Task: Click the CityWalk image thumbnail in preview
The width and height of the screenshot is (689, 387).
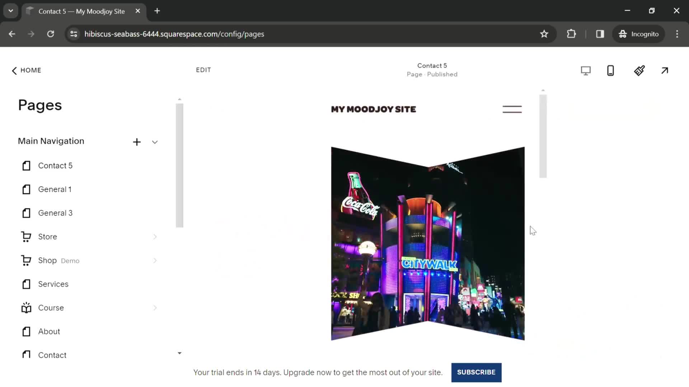Action: [427, 242]
